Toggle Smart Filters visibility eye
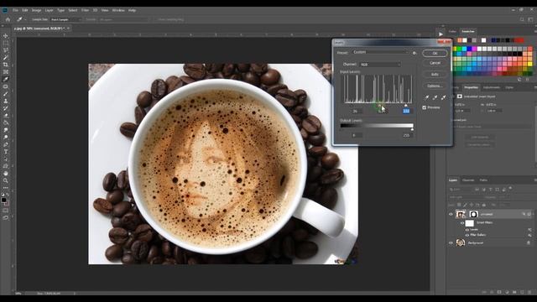The image size is (537, 302). point(462,223)
